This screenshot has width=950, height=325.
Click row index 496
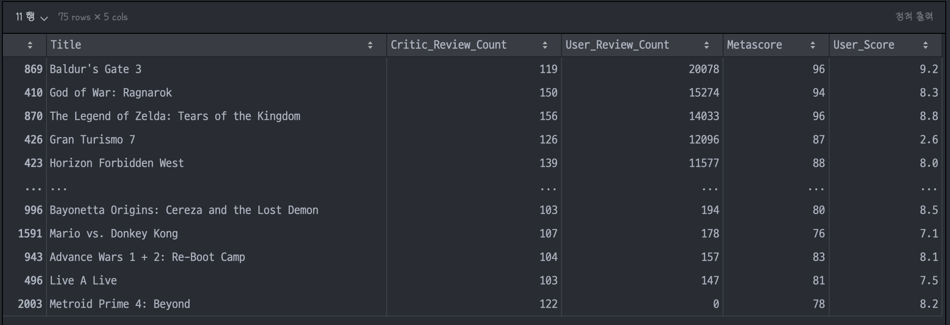[x=33, y=280]
